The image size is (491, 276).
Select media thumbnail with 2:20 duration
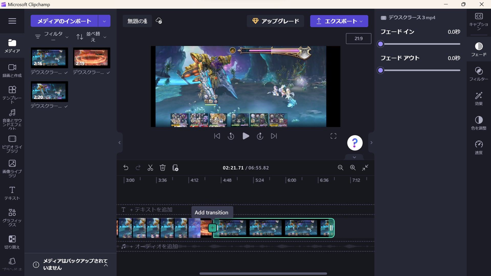point(49,91)
